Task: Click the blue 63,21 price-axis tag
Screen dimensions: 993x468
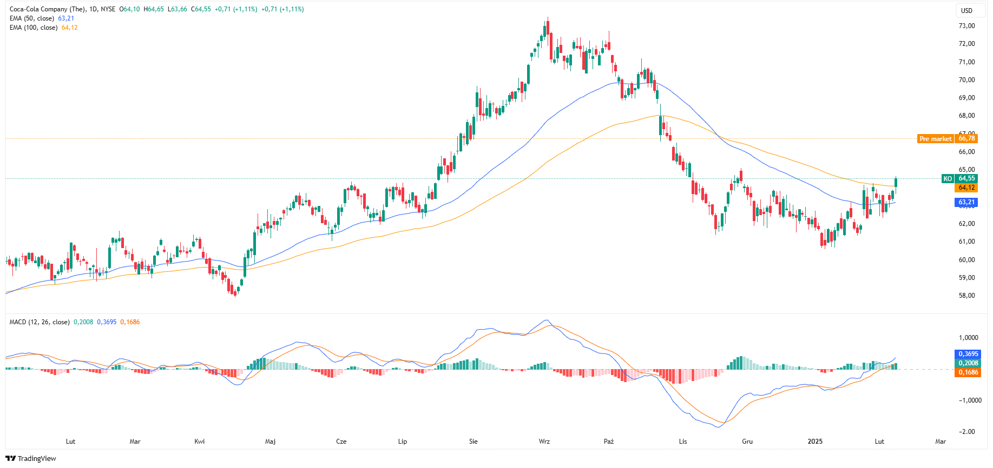Action: pos(966,202)
